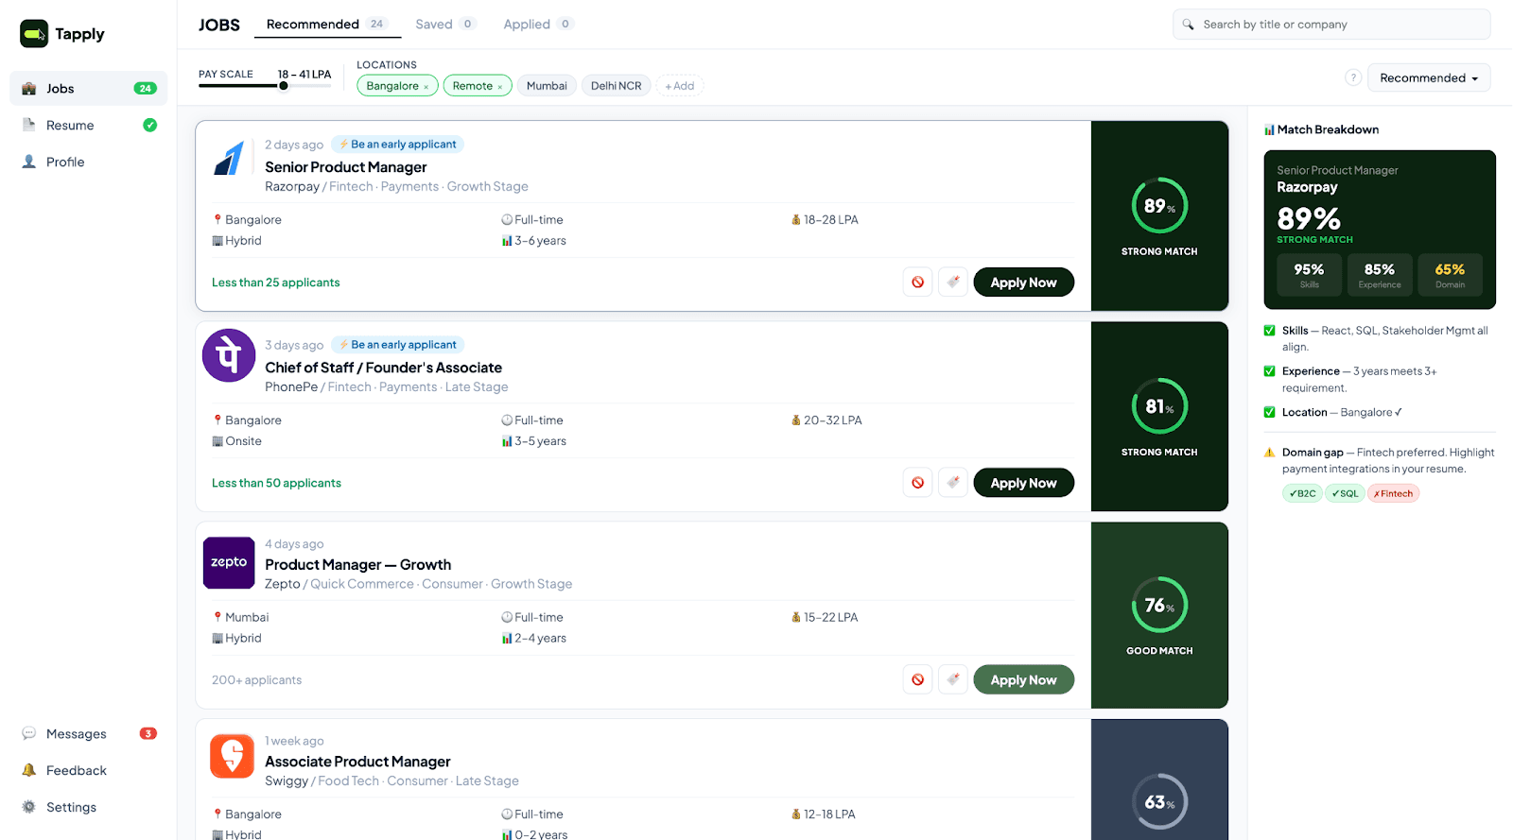
Task: Click the Experience green checkbox icon
Action: coord(1269,371)
